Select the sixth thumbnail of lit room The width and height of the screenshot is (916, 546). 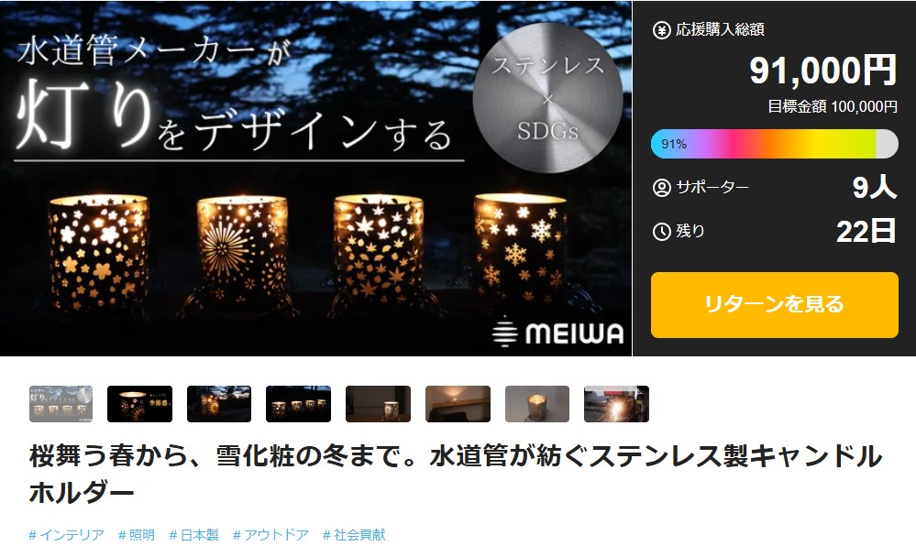pos(458,404)
